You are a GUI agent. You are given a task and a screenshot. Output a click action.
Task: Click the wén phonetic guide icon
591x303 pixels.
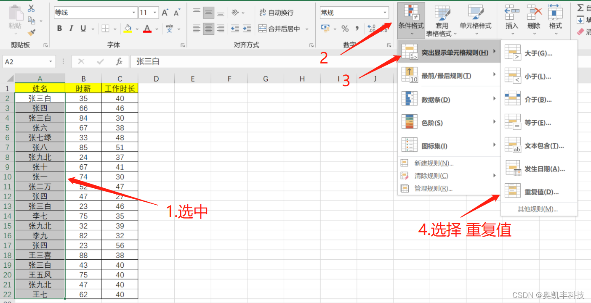pyautogui.click(x=169, y=29)
